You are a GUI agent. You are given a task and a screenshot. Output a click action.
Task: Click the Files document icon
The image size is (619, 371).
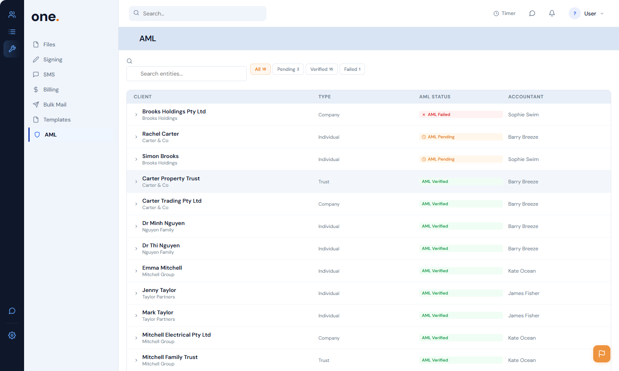[36, 44]
